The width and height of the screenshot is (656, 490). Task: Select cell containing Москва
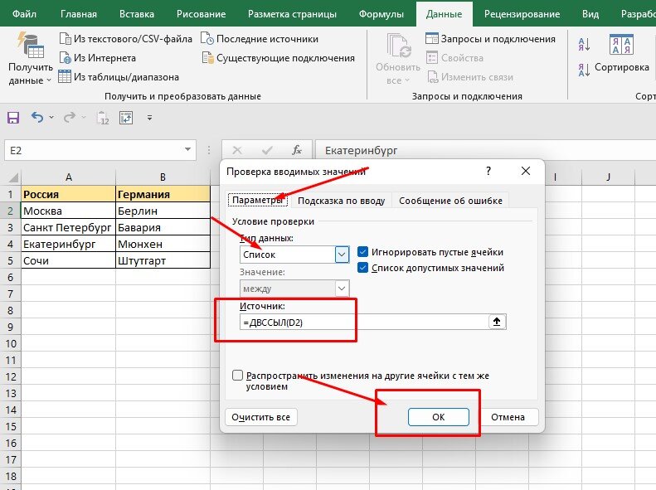(x=68, y=211)
